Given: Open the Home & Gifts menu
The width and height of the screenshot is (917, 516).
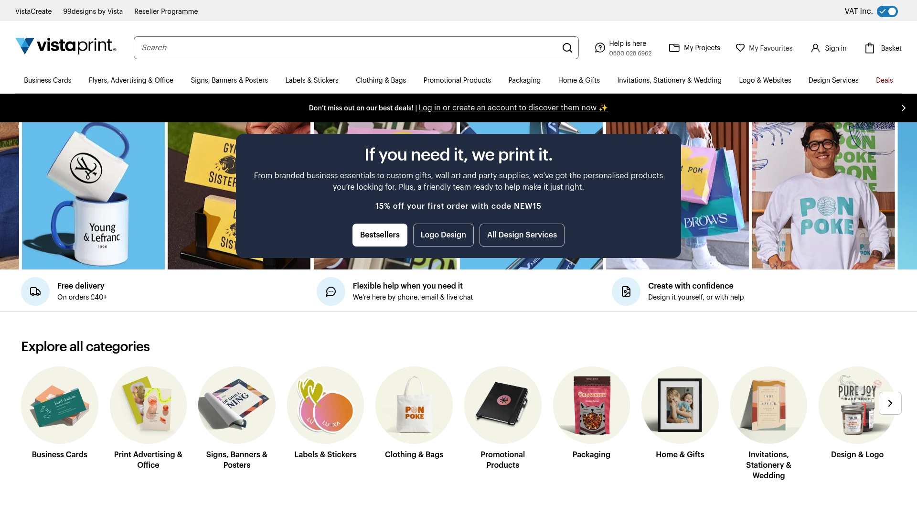Looking at the screenshot, I should (x=578, y=80).
